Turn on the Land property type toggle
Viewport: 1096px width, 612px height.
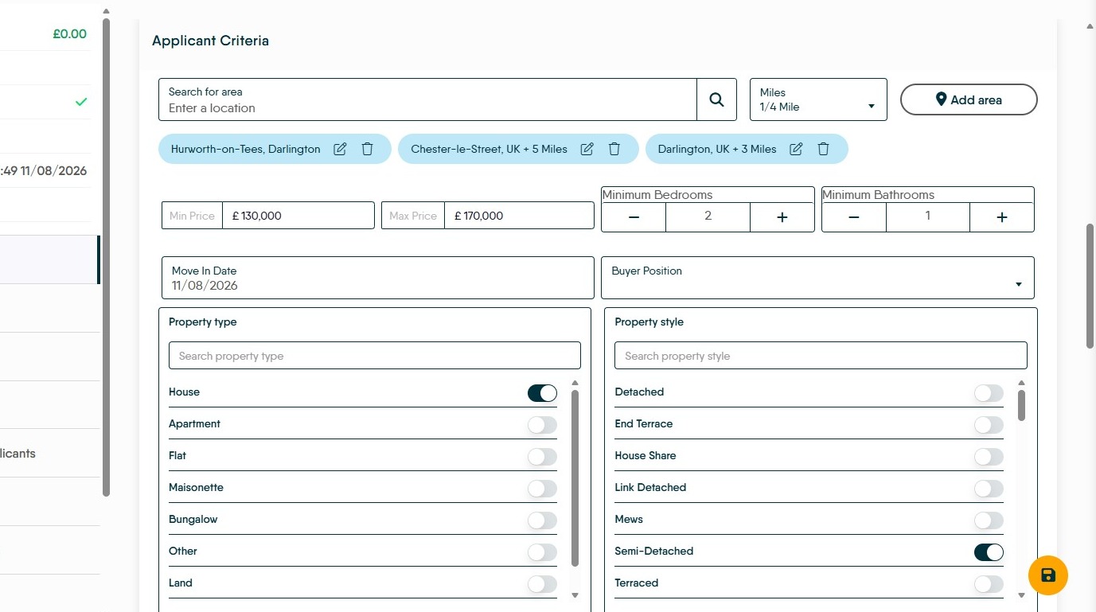click(x=542, y=584)
